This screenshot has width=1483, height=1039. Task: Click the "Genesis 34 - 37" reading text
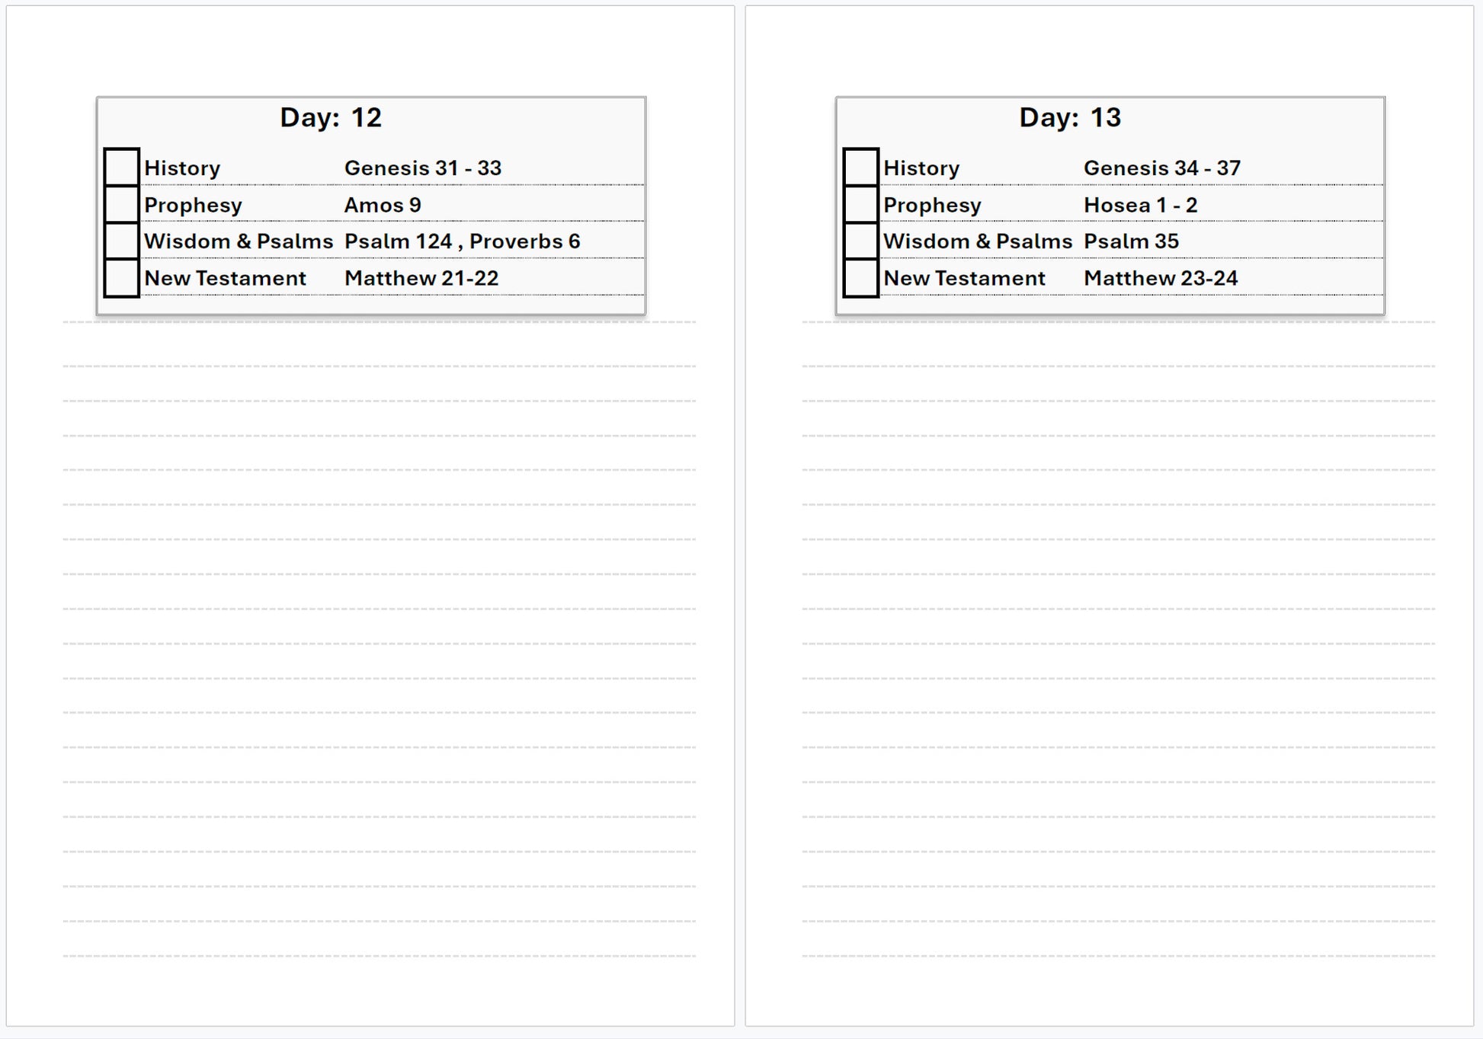pos(1162,168)
